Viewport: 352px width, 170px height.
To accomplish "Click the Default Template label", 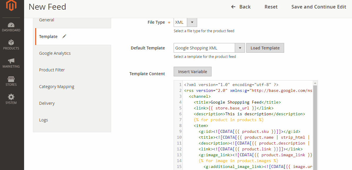I will click(148, 48).
